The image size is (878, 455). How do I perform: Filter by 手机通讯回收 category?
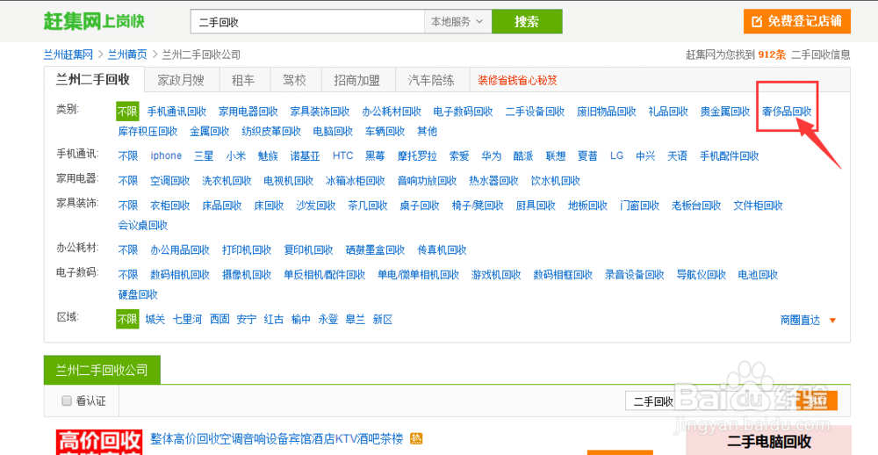click(x=176, y=111)
